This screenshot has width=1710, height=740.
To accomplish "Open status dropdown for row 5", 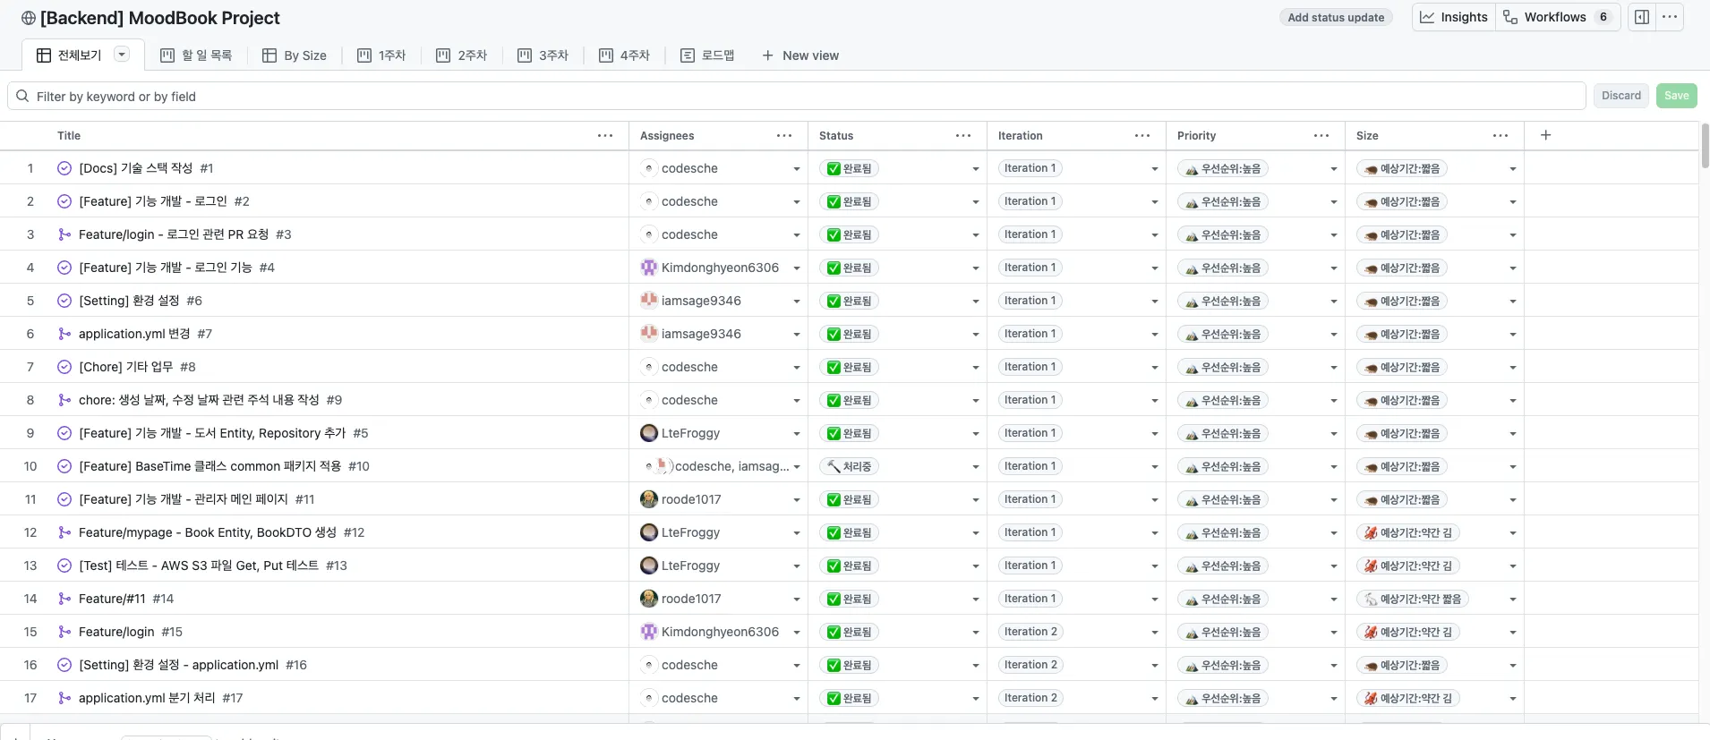I will click(x=975, y=302).
